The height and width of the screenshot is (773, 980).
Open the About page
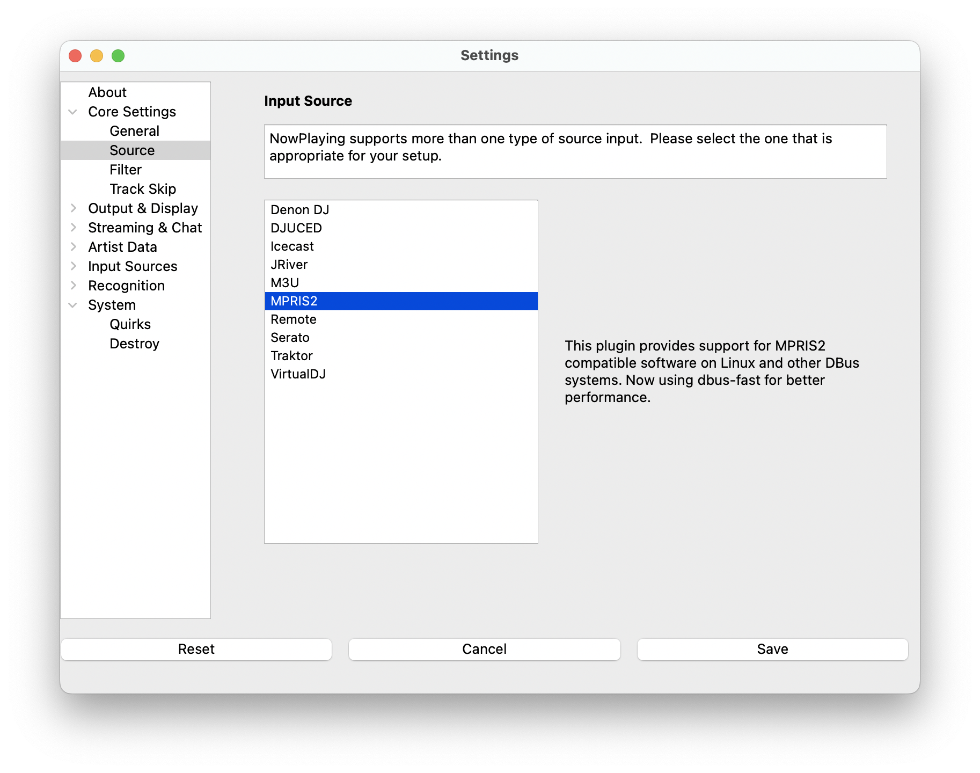(x=107, y=92)
